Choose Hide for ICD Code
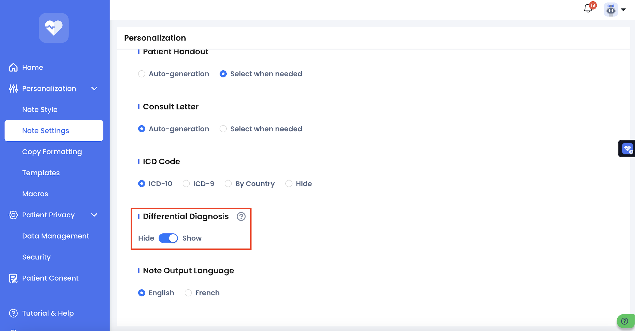Image resolution: width=635 pixels, height=331 pixels. [289, 184]
